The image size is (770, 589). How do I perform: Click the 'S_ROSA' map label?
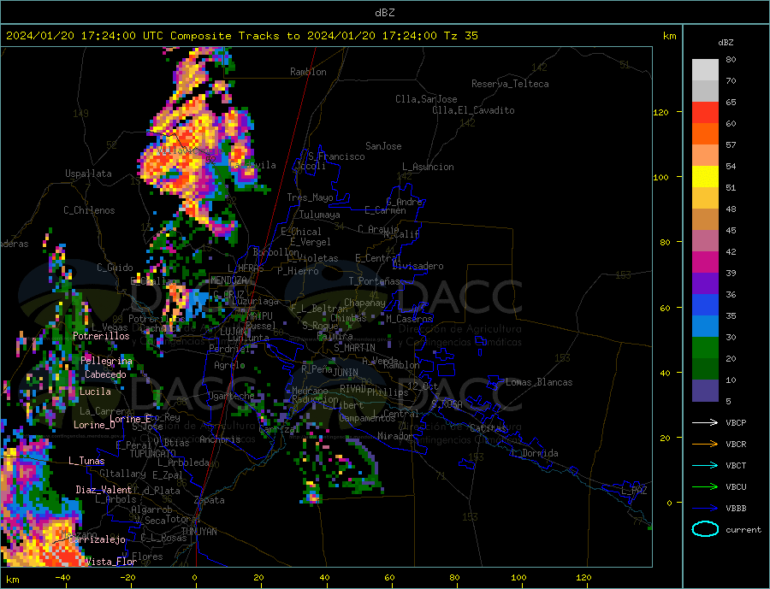(x=447, y=404)
